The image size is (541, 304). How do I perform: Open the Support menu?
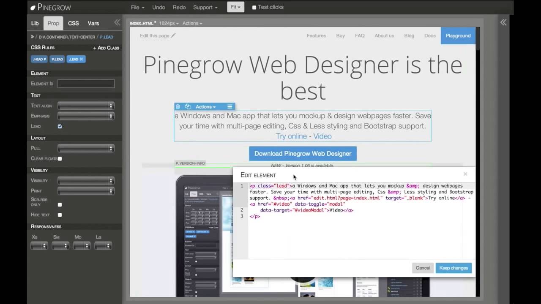(205, 7)
